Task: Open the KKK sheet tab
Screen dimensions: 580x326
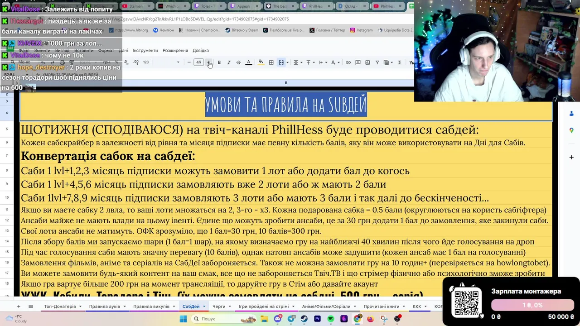Action: [417, 307]
